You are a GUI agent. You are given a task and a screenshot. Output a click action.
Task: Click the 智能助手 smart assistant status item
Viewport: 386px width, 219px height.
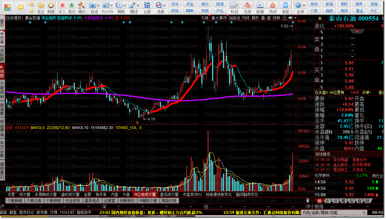click(84, 212)
